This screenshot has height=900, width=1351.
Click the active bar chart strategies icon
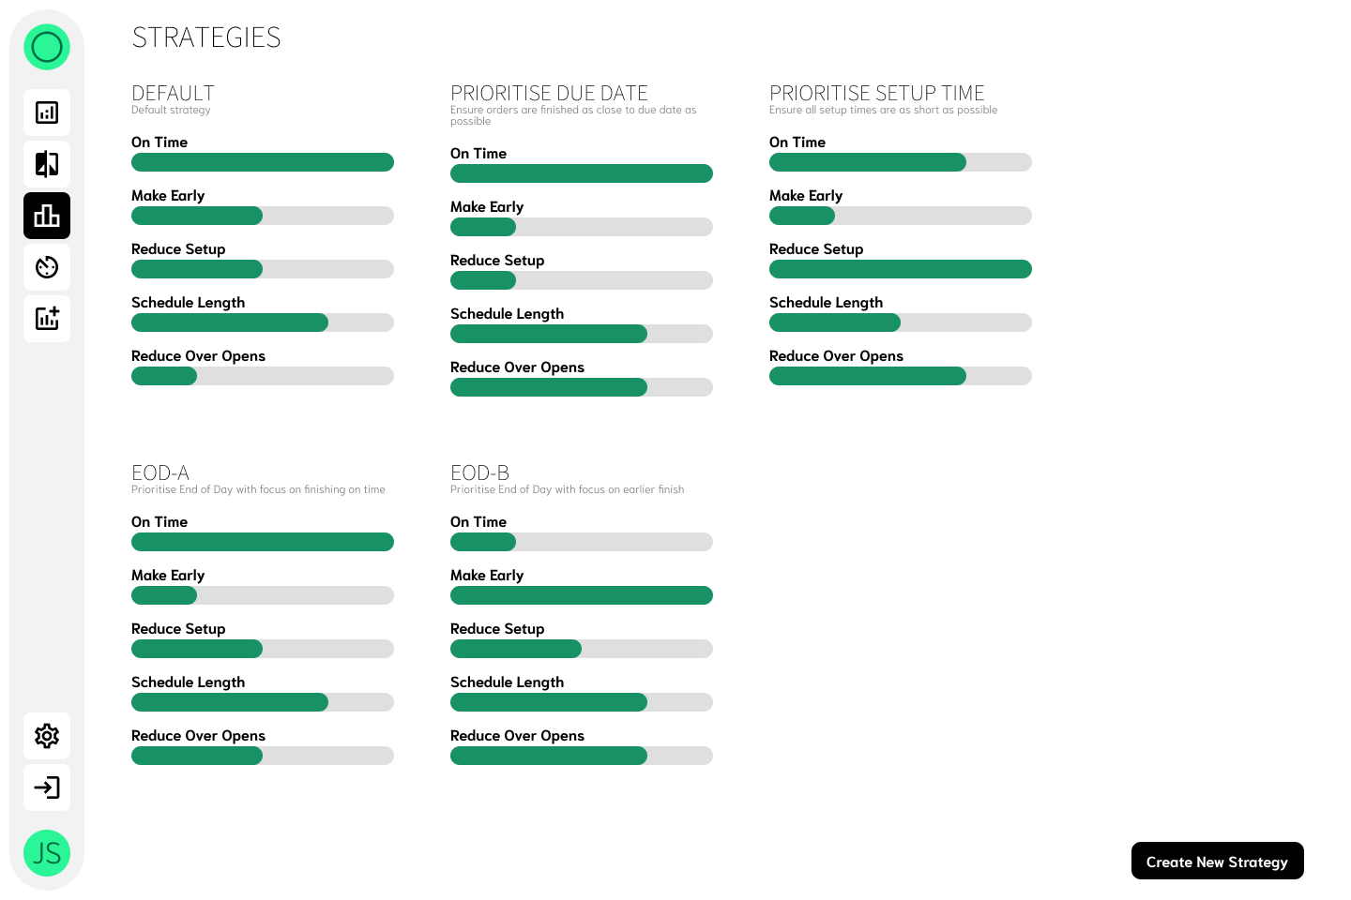[x=47, y=216]
